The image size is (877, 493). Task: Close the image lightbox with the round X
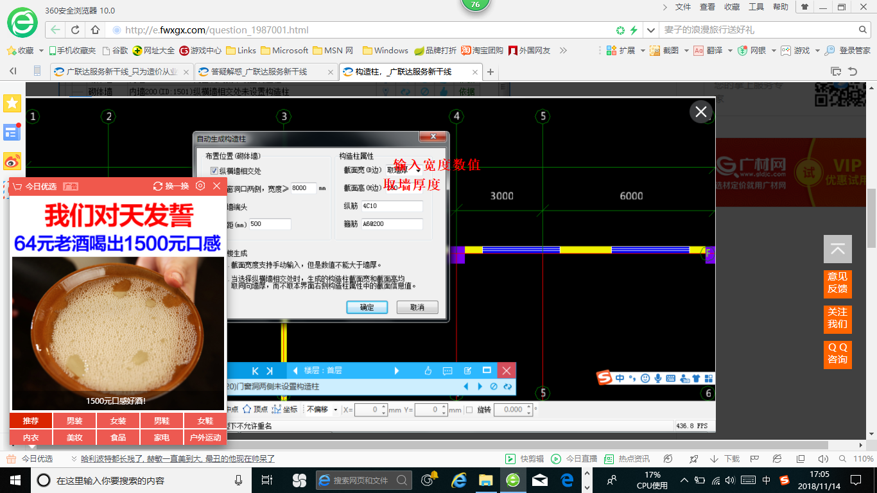(x=700, y=112)
